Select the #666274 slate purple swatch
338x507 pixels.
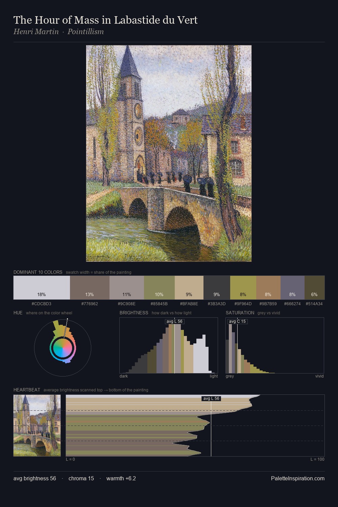292,288
